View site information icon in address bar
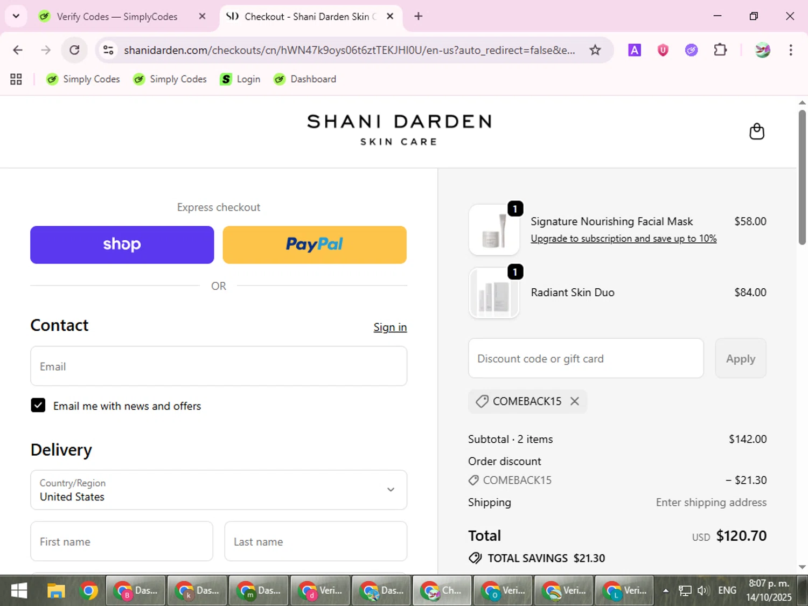The width and height of the screenshot is (808, 606). point(108,50)
